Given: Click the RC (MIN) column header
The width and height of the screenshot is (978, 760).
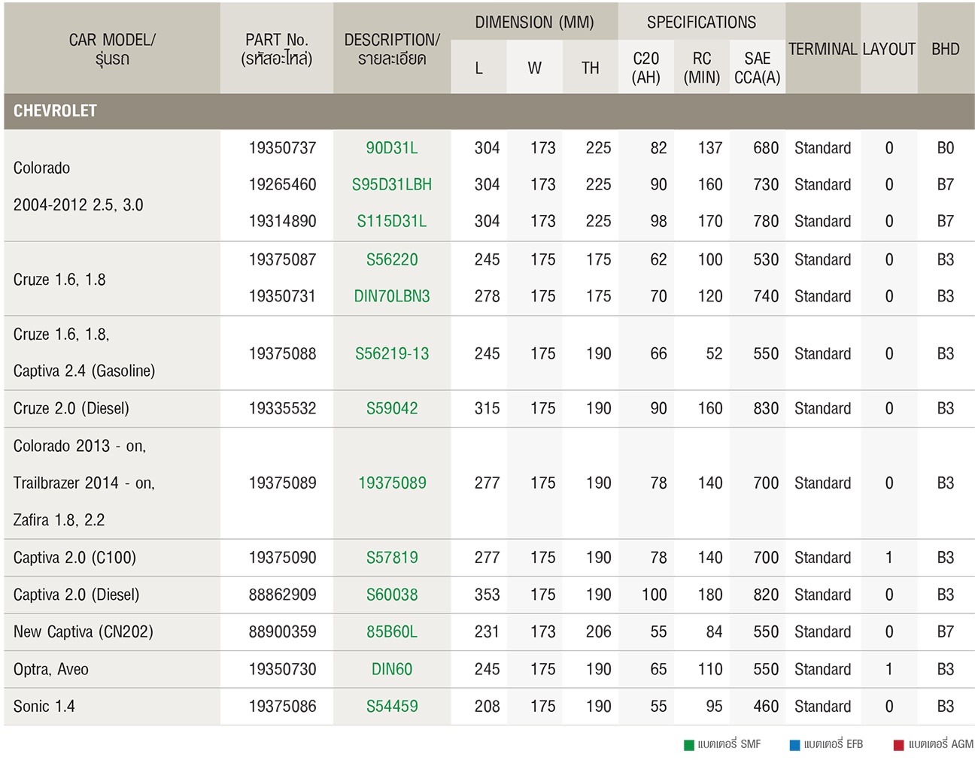Looking at the screenshot, I should [x=702, y=68].
